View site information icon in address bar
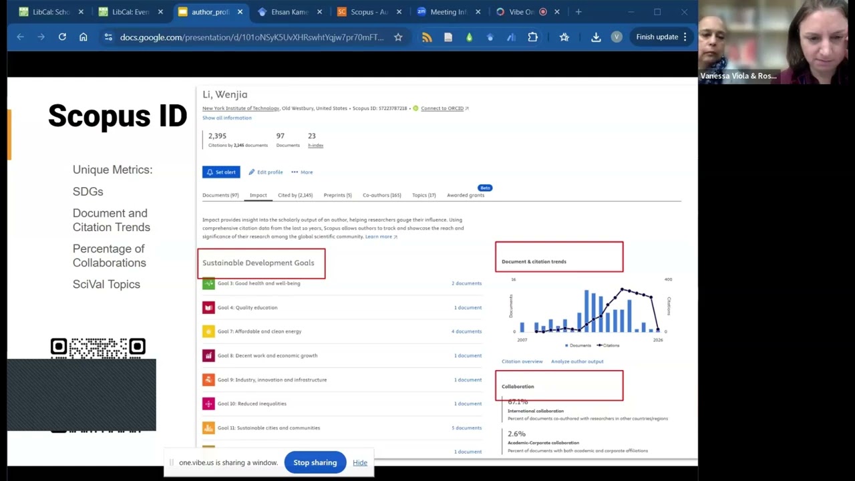 pyautogui.click(x=108, y=37)
